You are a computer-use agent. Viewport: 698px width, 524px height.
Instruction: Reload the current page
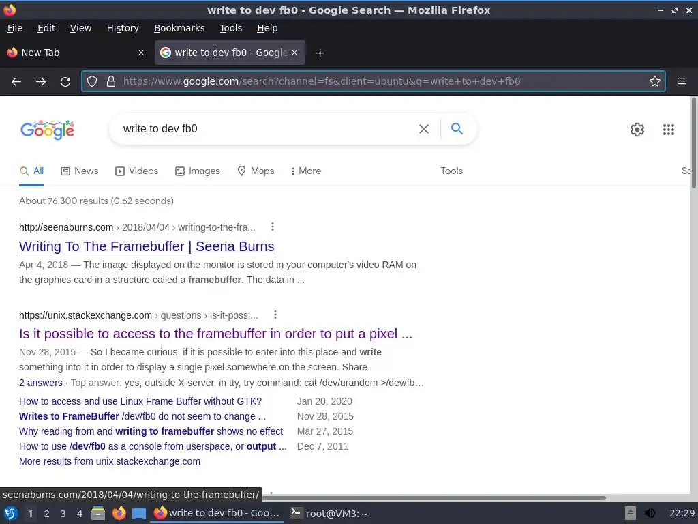65,82
